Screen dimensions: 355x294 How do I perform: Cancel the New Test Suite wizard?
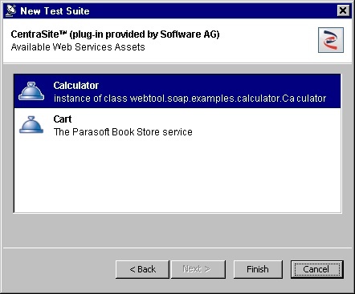click(x=316, y=269)
